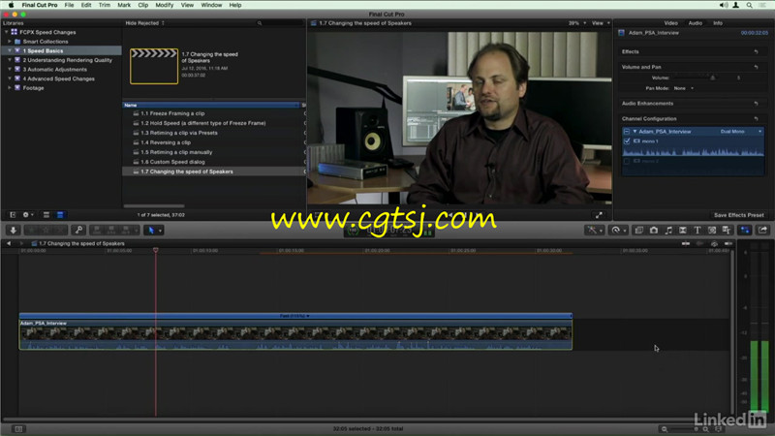
Task: Toggle video skimming in the timeline
Action: pos(686,244)
